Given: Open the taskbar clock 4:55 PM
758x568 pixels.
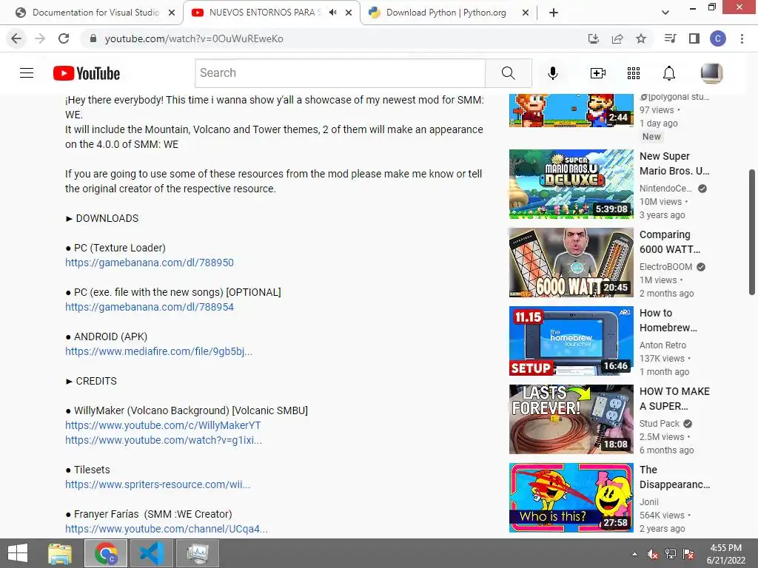Looking at the screenshot, I should point(725,554).
